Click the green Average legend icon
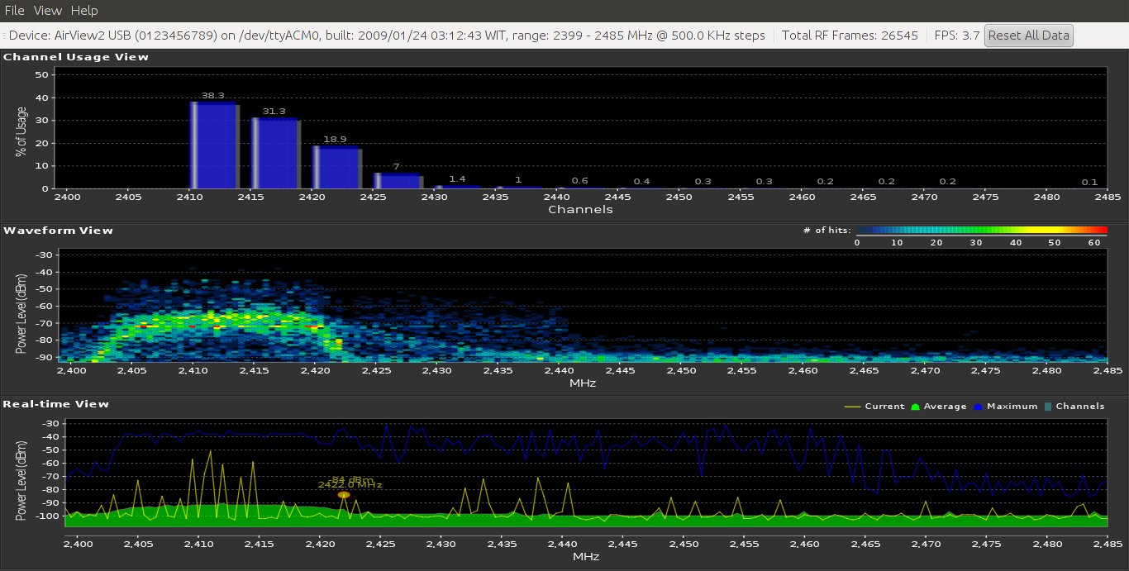This screenshot has height=571, width=1129. (x=915, y=407)
